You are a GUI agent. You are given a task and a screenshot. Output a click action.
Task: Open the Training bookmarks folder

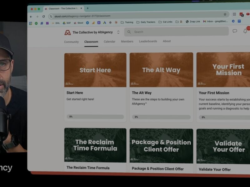pyautogui.click(x=127, y=22)
